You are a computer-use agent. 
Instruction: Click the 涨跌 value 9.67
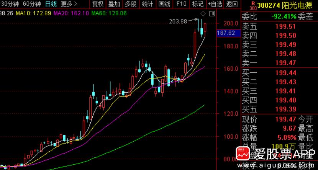pyautogui.click(x=290, y=129)
